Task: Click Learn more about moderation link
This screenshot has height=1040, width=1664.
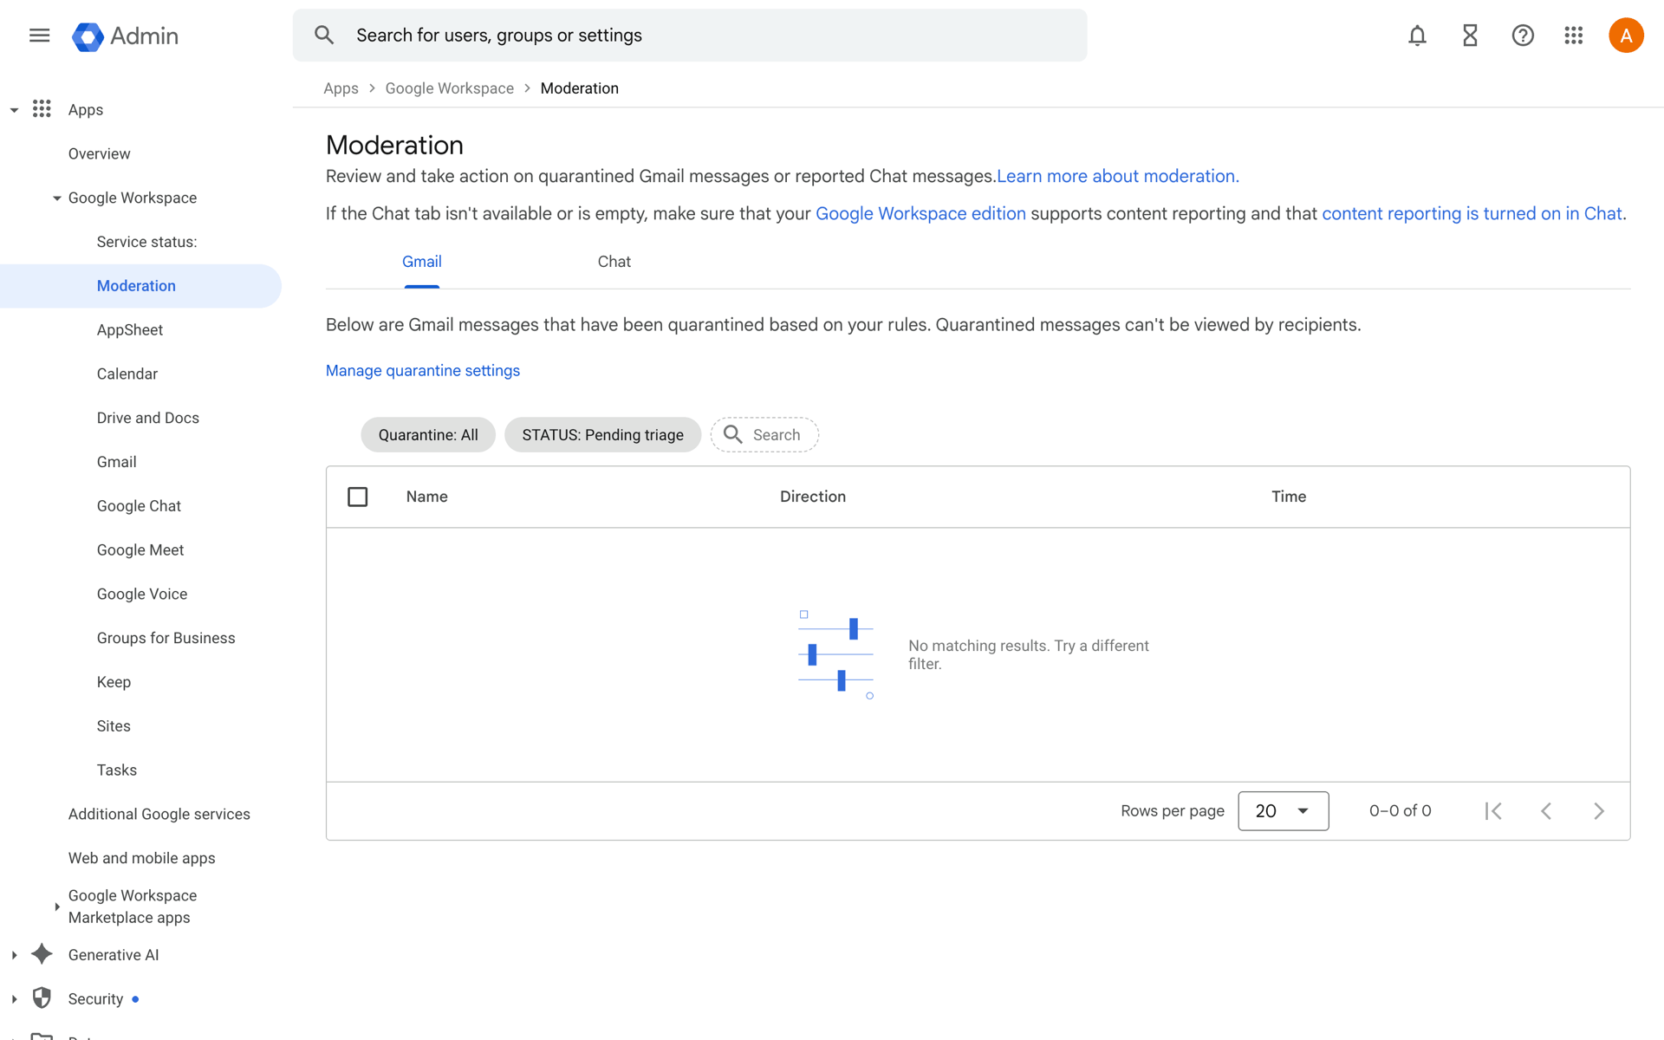Action: click(x=1118, y=176)
